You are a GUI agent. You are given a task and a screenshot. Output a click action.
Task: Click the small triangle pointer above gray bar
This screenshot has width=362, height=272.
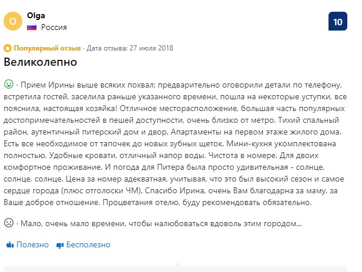pyautogui.click(x=177, y=264)
